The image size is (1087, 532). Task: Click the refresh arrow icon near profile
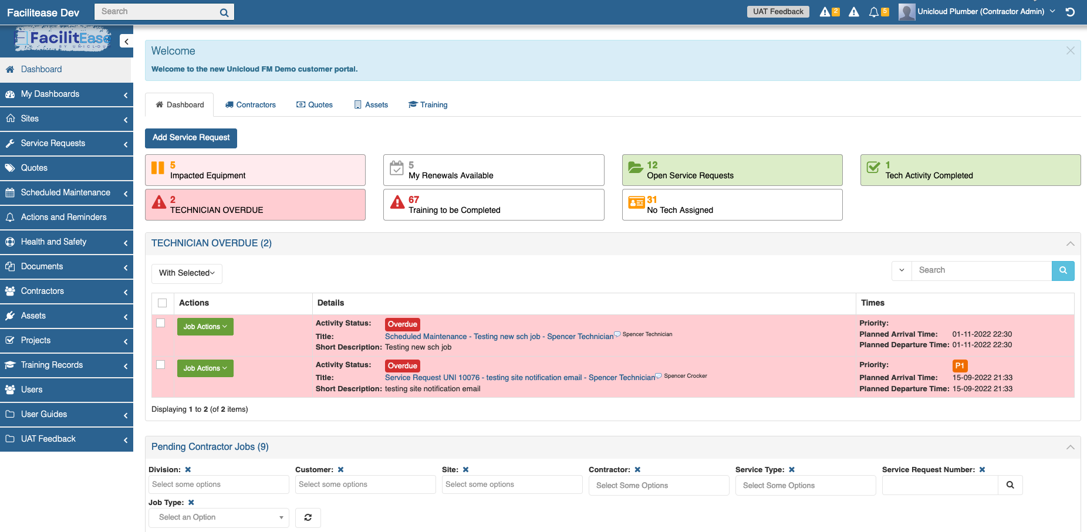tap(1070, 11)
